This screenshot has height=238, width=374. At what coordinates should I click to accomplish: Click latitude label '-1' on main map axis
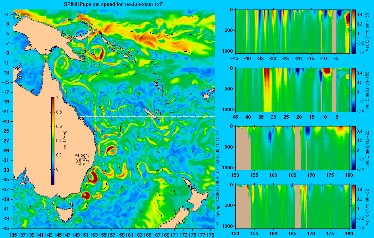7,14
